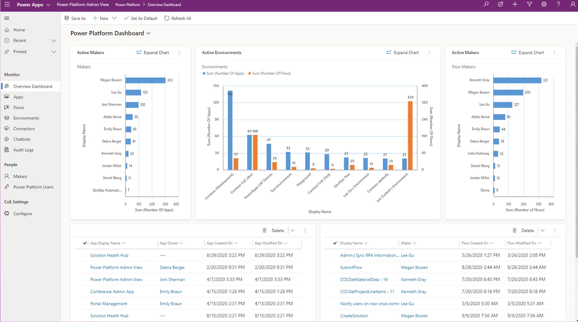
Task: Click the Megan Bowen bar showing 303
Action: pyautogui.click(x=146, y=80)
